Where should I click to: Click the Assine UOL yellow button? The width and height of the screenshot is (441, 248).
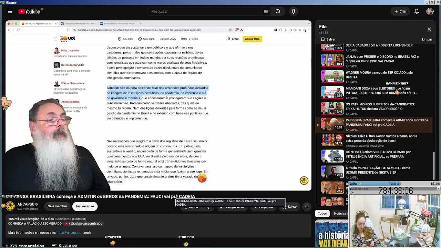pyautogui.click(x=252, y=39)
